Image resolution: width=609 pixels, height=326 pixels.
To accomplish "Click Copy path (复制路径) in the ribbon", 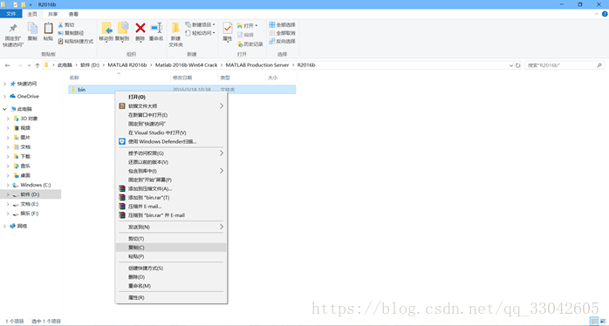I will 71,33.
